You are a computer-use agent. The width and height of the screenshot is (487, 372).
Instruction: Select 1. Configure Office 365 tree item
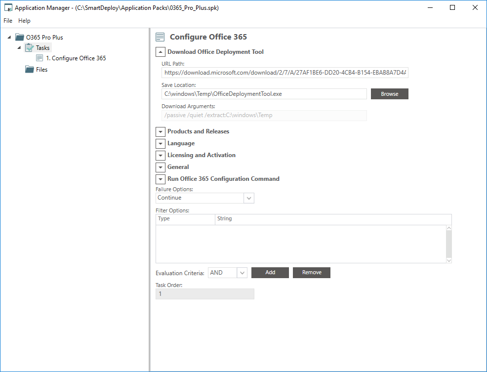pos(76,58)
